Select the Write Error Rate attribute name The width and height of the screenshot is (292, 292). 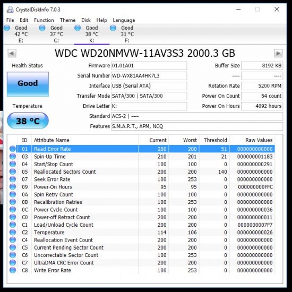tap(53, 270)
